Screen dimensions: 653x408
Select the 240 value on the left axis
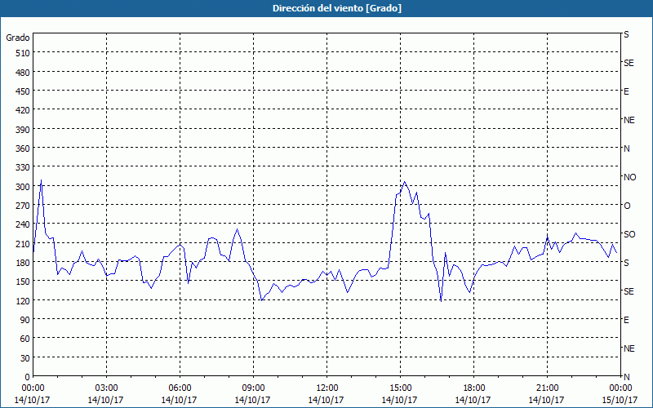coord(23,224)
